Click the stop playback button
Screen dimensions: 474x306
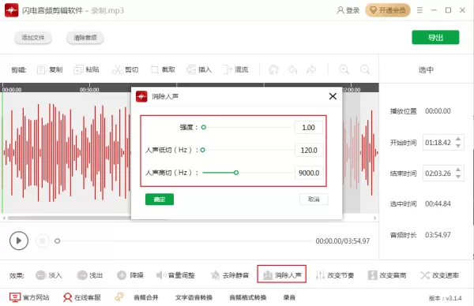coord(43,241)
